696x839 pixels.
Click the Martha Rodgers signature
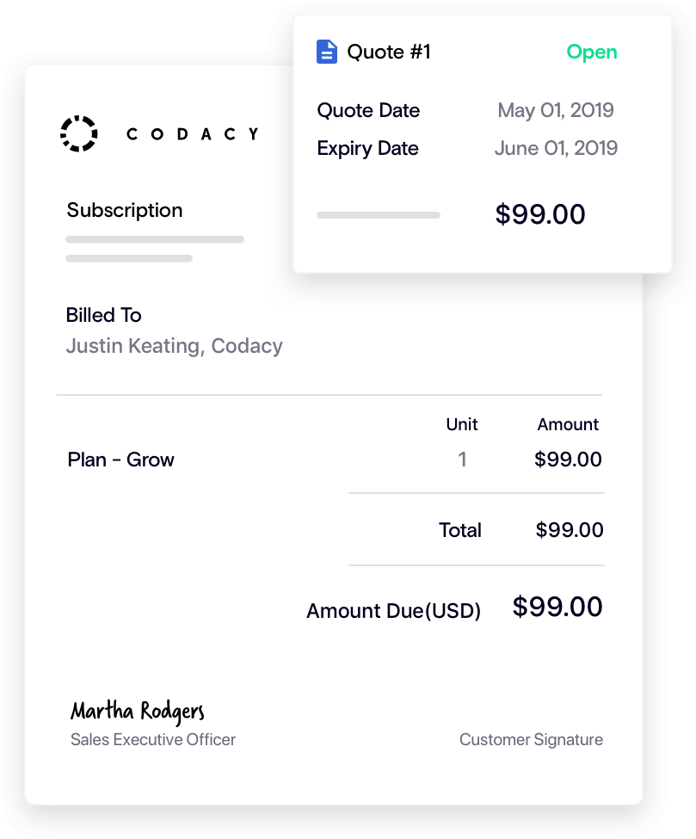pyautogui.click(x=138, y=712)
